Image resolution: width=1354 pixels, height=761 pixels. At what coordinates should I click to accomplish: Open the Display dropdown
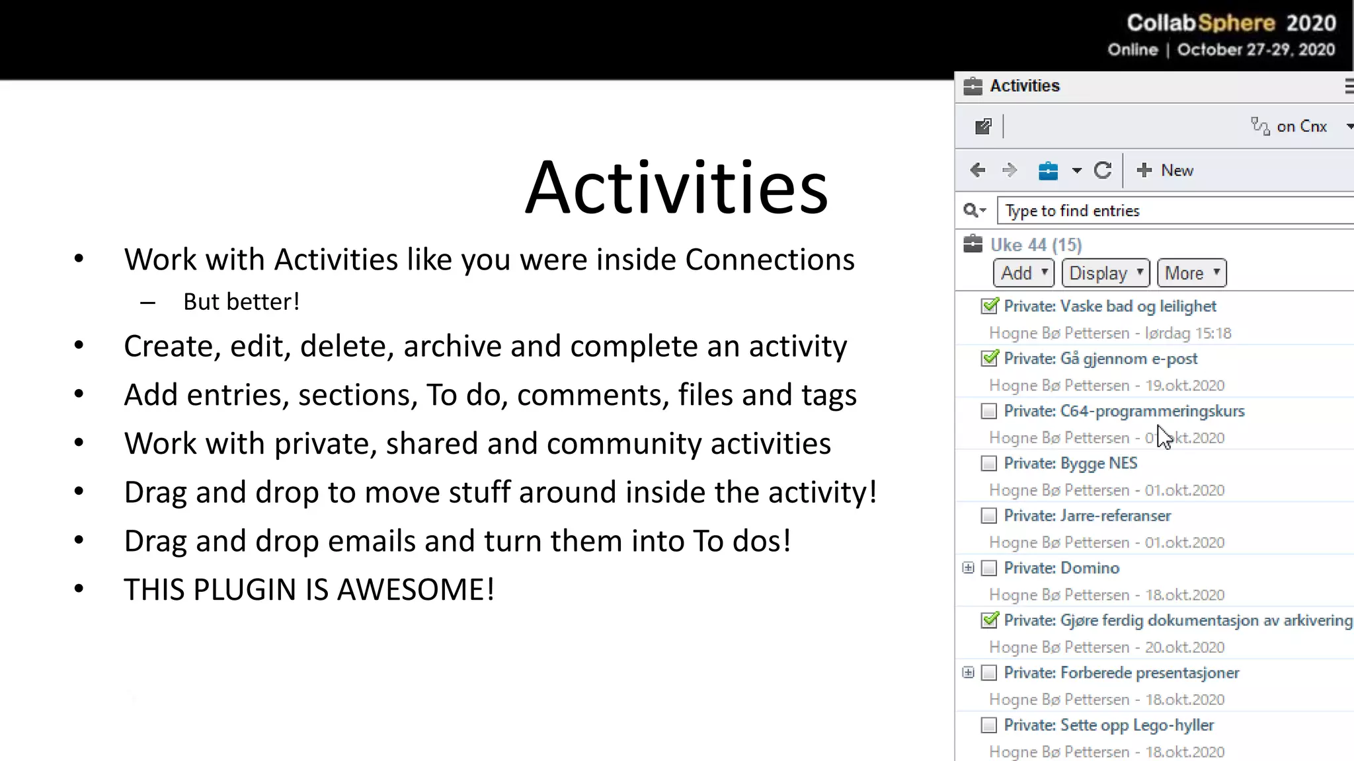coord(1105,273)
